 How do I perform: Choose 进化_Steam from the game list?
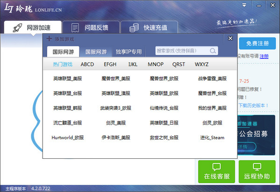(212, 138)
